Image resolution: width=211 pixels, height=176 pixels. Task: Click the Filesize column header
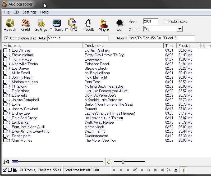[x=187, y=46]
